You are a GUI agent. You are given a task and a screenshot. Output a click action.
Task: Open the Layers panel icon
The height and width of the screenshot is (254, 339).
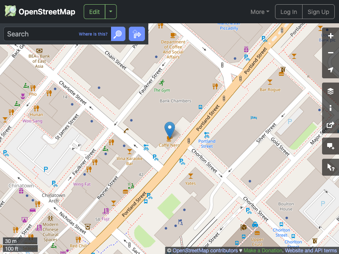[x=331, y=91]
